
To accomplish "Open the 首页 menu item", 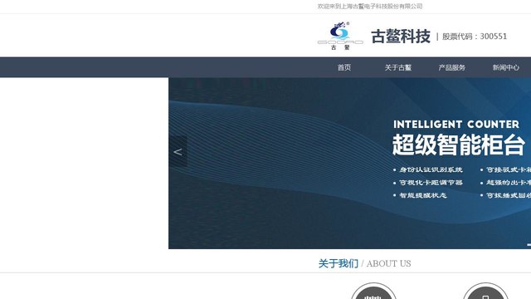I will tap(344, 67).
